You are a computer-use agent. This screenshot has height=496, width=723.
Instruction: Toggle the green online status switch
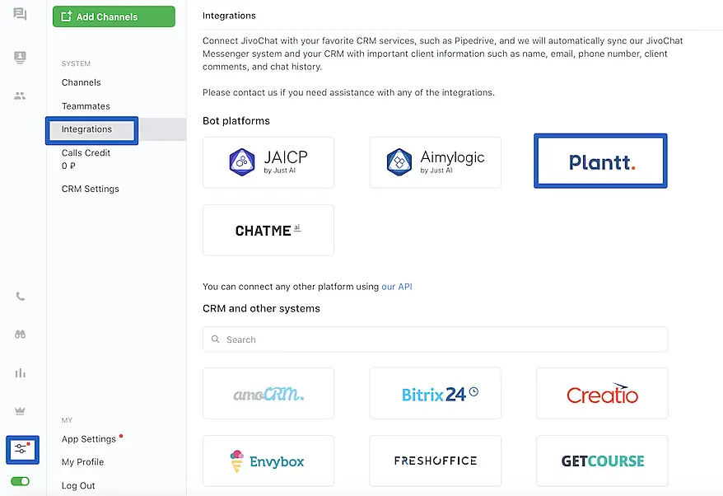(21, 481)
